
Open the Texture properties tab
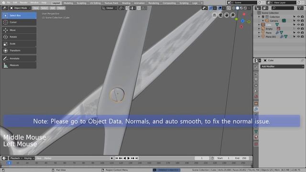click(256, 144)
